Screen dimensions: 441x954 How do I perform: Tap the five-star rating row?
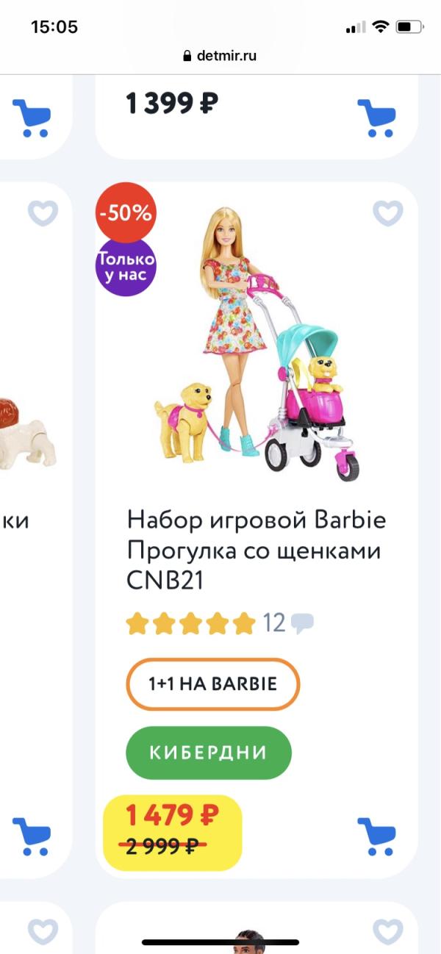tap(190, 624)
